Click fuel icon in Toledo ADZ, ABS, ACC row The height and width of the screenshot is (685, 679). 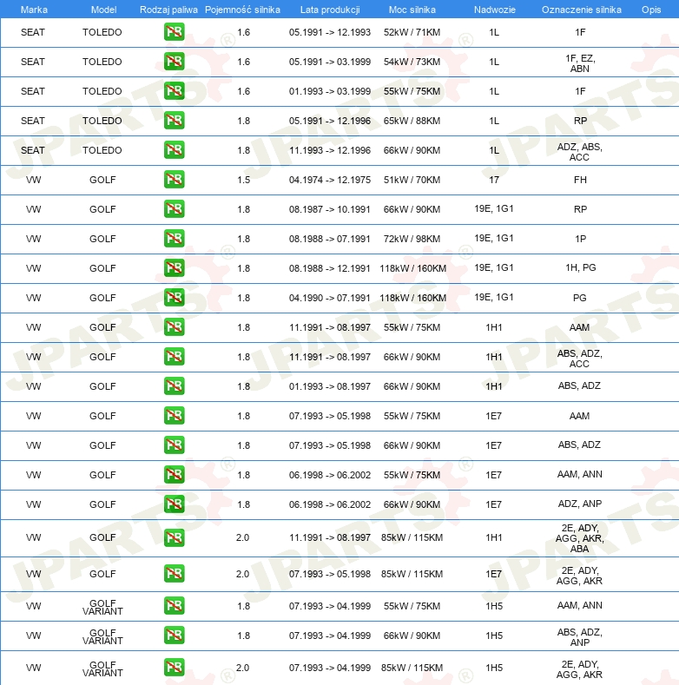pyautogui.click(x=174, y=150)
